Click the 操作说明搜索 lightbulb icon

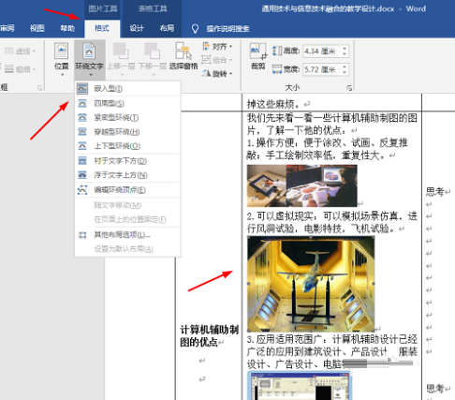195,29
